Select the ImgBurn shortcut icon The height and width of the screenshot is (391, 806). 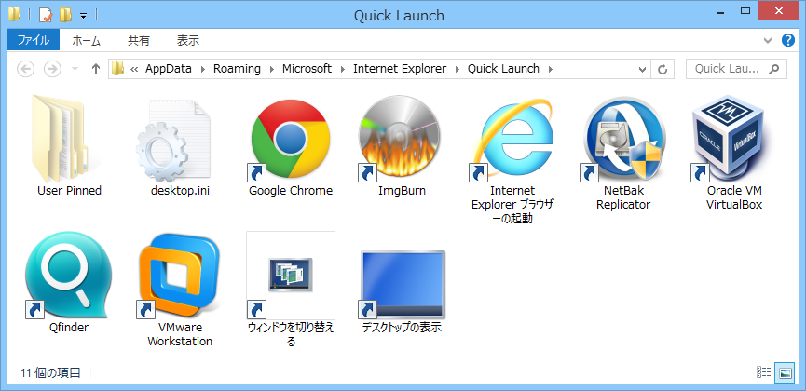[400, 139]
